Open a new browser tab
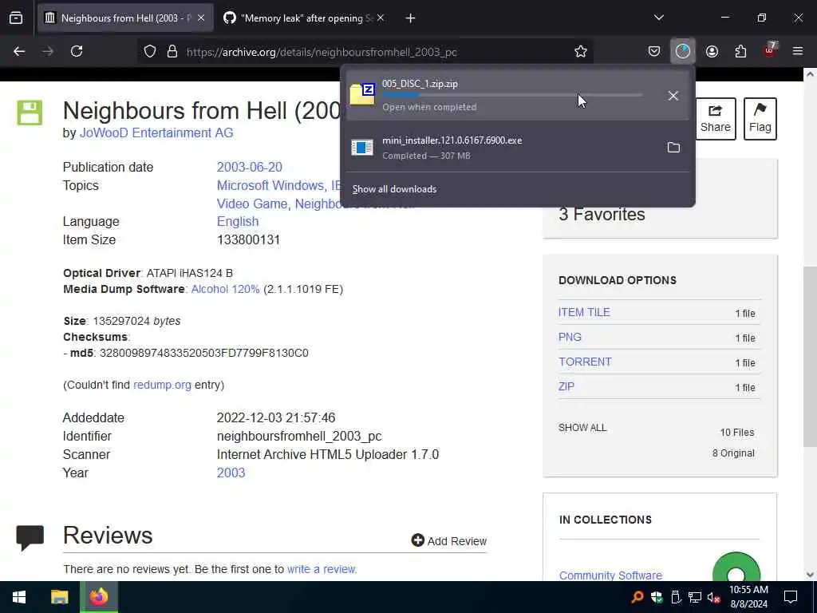 411,18
